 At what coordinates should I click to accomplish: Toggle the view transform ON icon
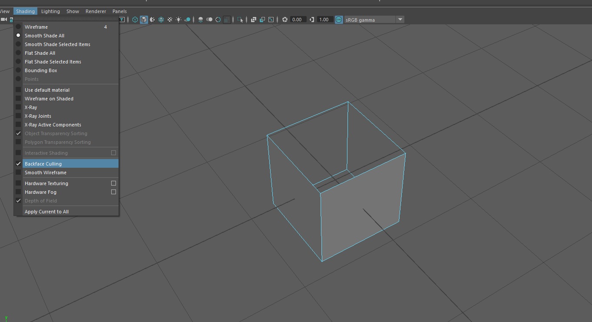point(339,20)
